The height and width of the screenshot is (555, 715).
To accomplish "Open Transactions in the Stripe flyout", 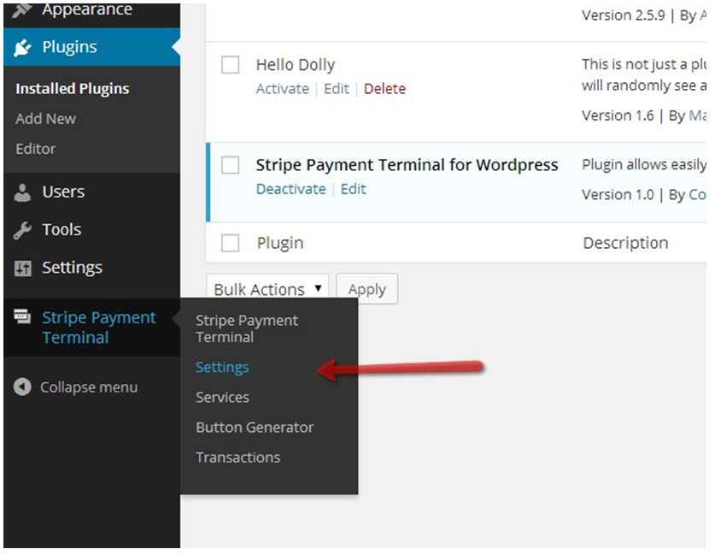I will coord(238,458).
